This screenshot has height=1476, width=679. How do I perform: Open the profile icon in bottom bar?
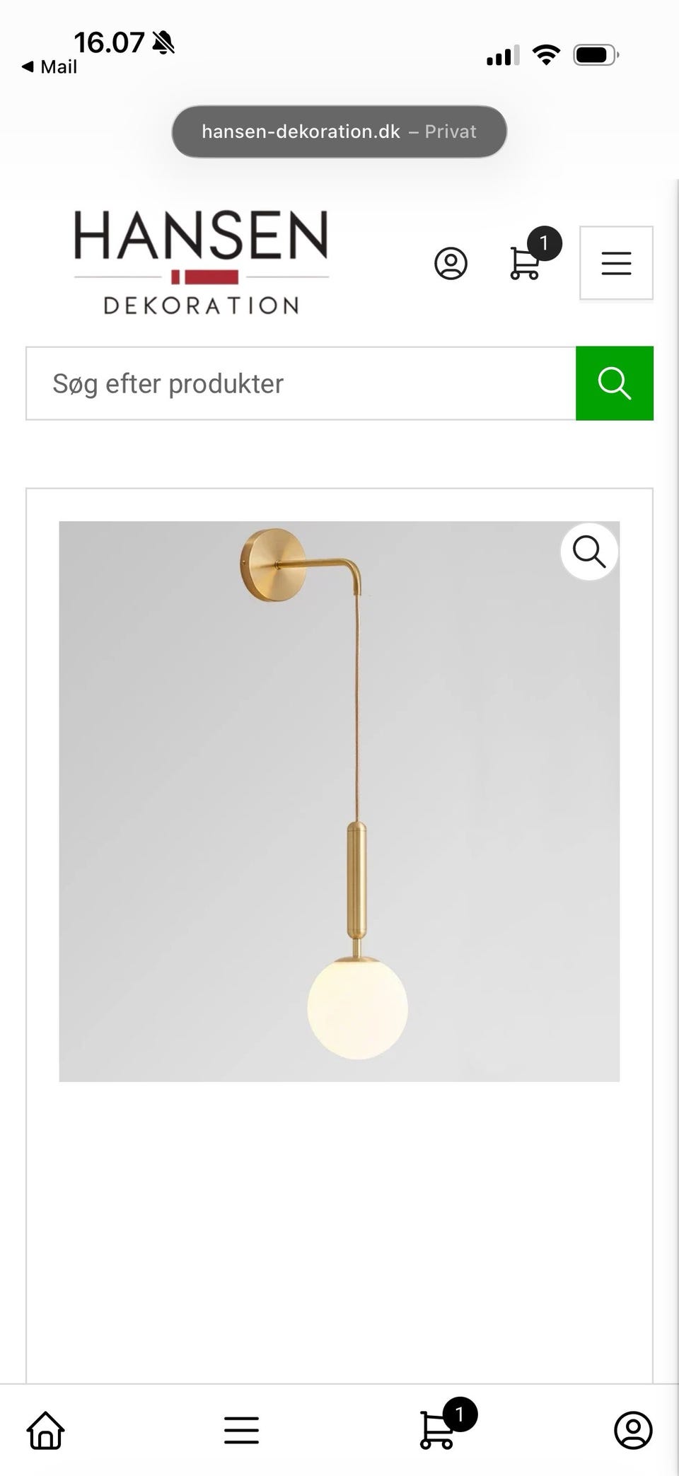pos(633,1430)
